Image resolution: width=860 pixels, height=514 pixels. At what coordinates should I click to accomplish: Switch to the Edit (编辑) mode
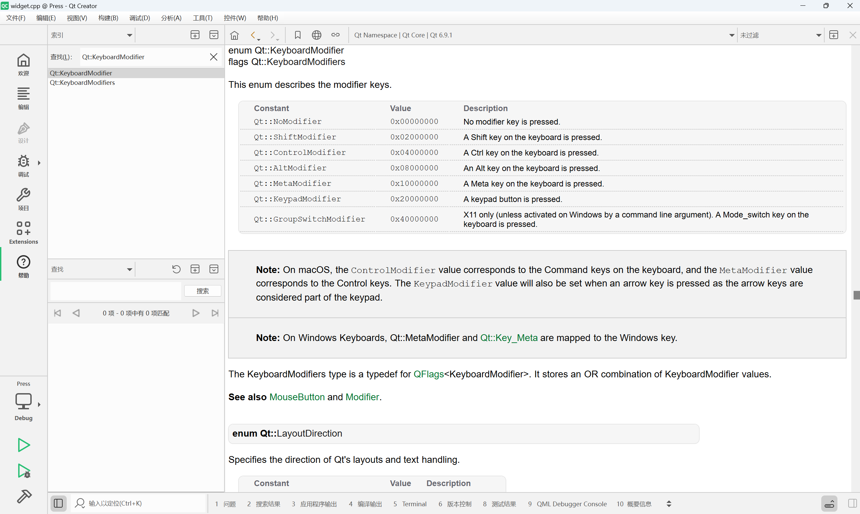[x=23, y=98]
